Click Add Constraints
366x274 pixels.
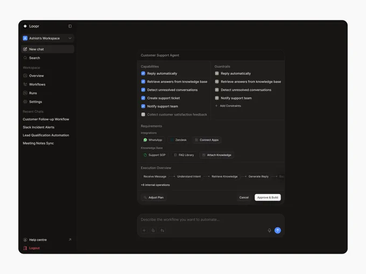pos(228,106)
